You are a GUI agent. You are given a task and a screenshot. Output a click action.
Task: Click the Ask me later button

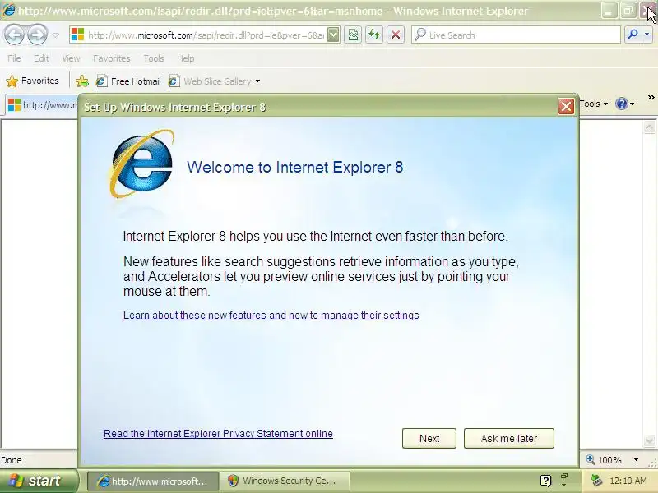click(x=508, y=439)
